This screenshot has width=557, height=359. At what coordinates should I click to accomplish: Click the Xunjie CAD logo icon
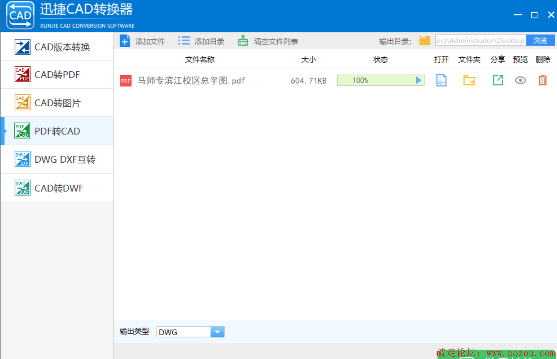click(x=20, y=15)
